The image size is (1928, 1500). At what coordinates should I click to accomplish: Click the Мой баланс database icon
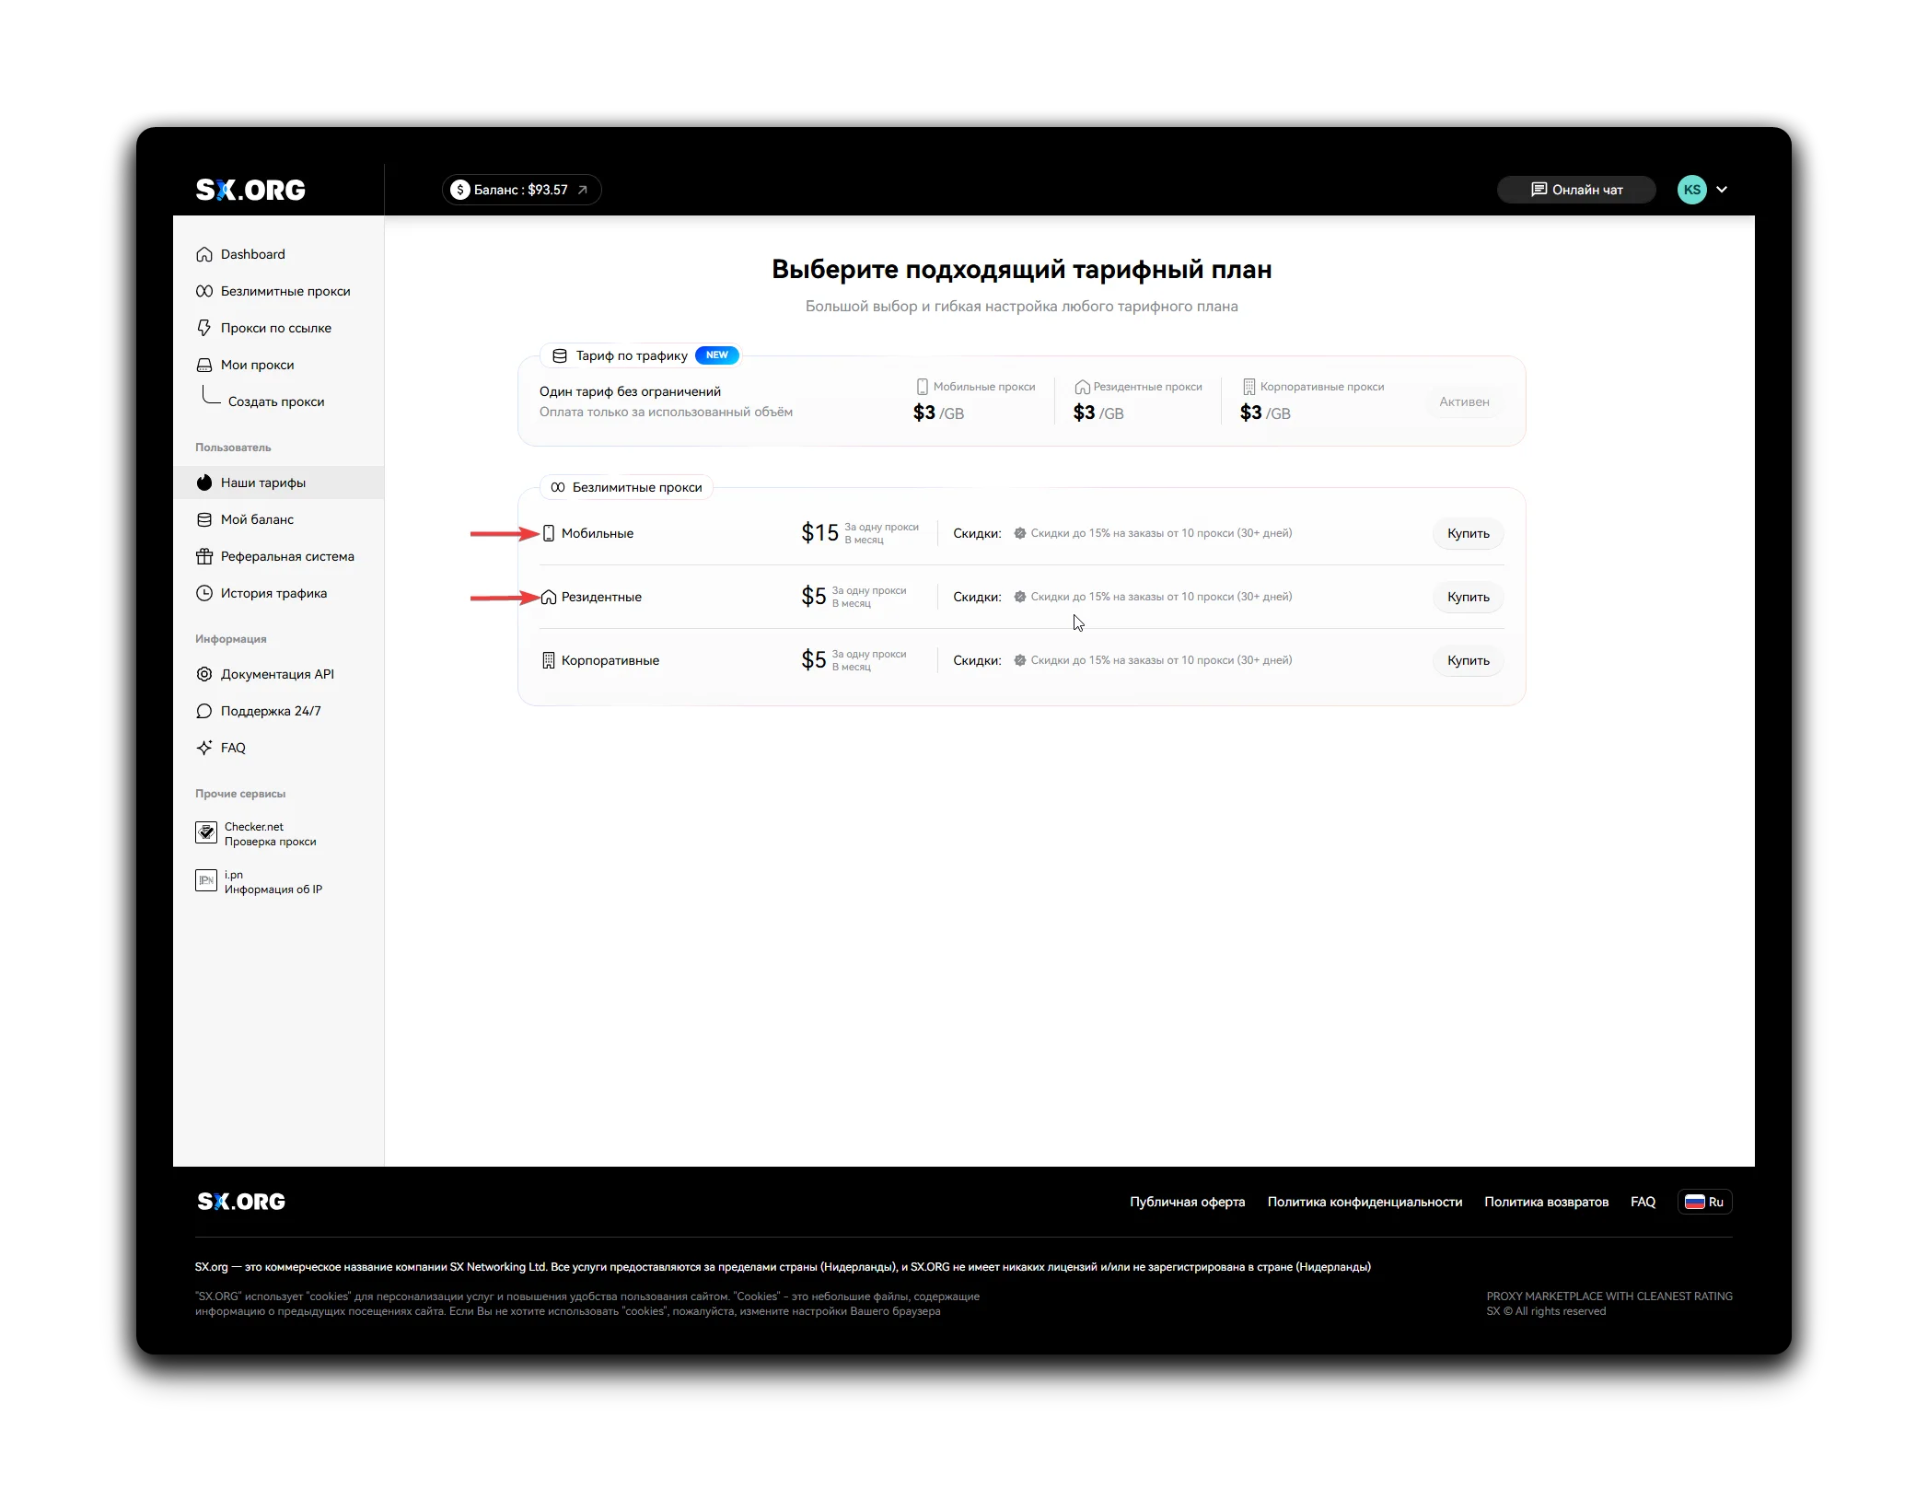point(204,519)
